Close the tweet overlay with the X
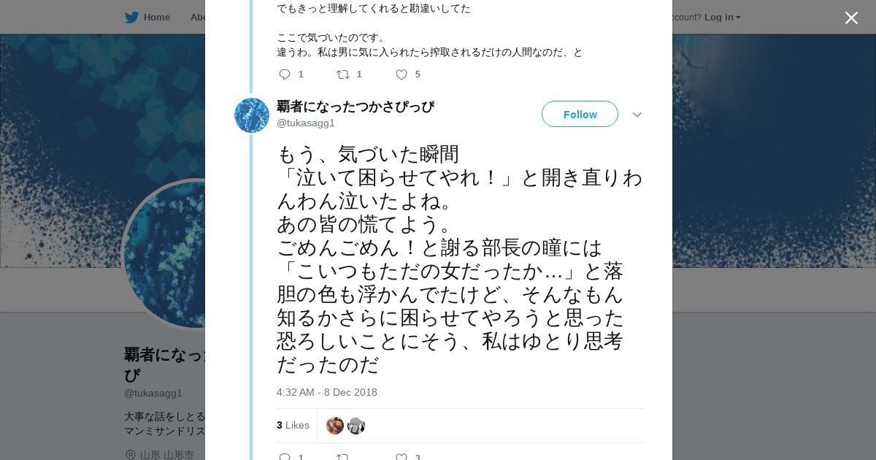The height and width of the screenshot is (460, 876). pyautogui.click(x=851, y=18)
